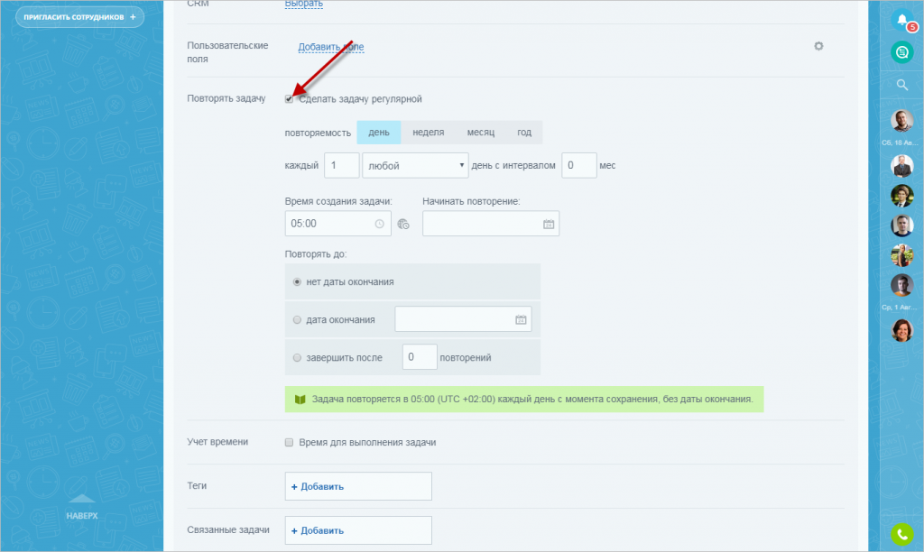Click the Начинать повторение date field
The width and height of the screenshot is (924, 552).
pyautogui.click(x=491, y=224)
